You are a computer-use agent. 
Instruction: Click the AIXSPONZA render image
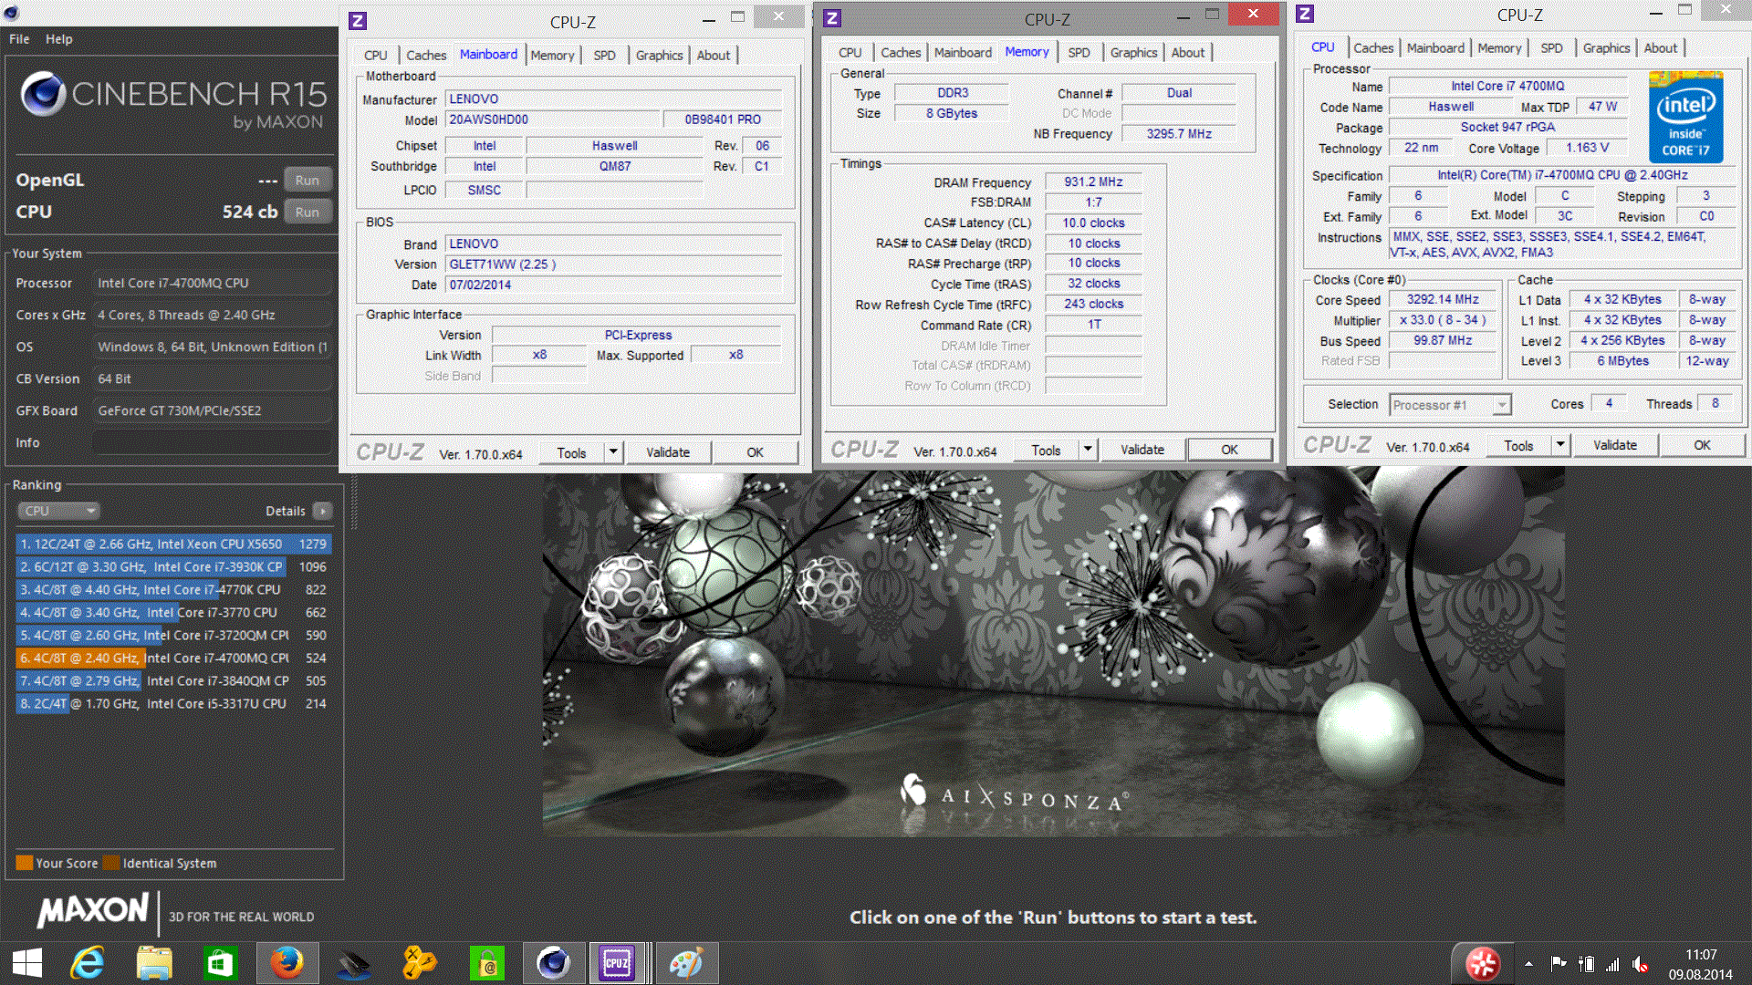coord(1053,653)
